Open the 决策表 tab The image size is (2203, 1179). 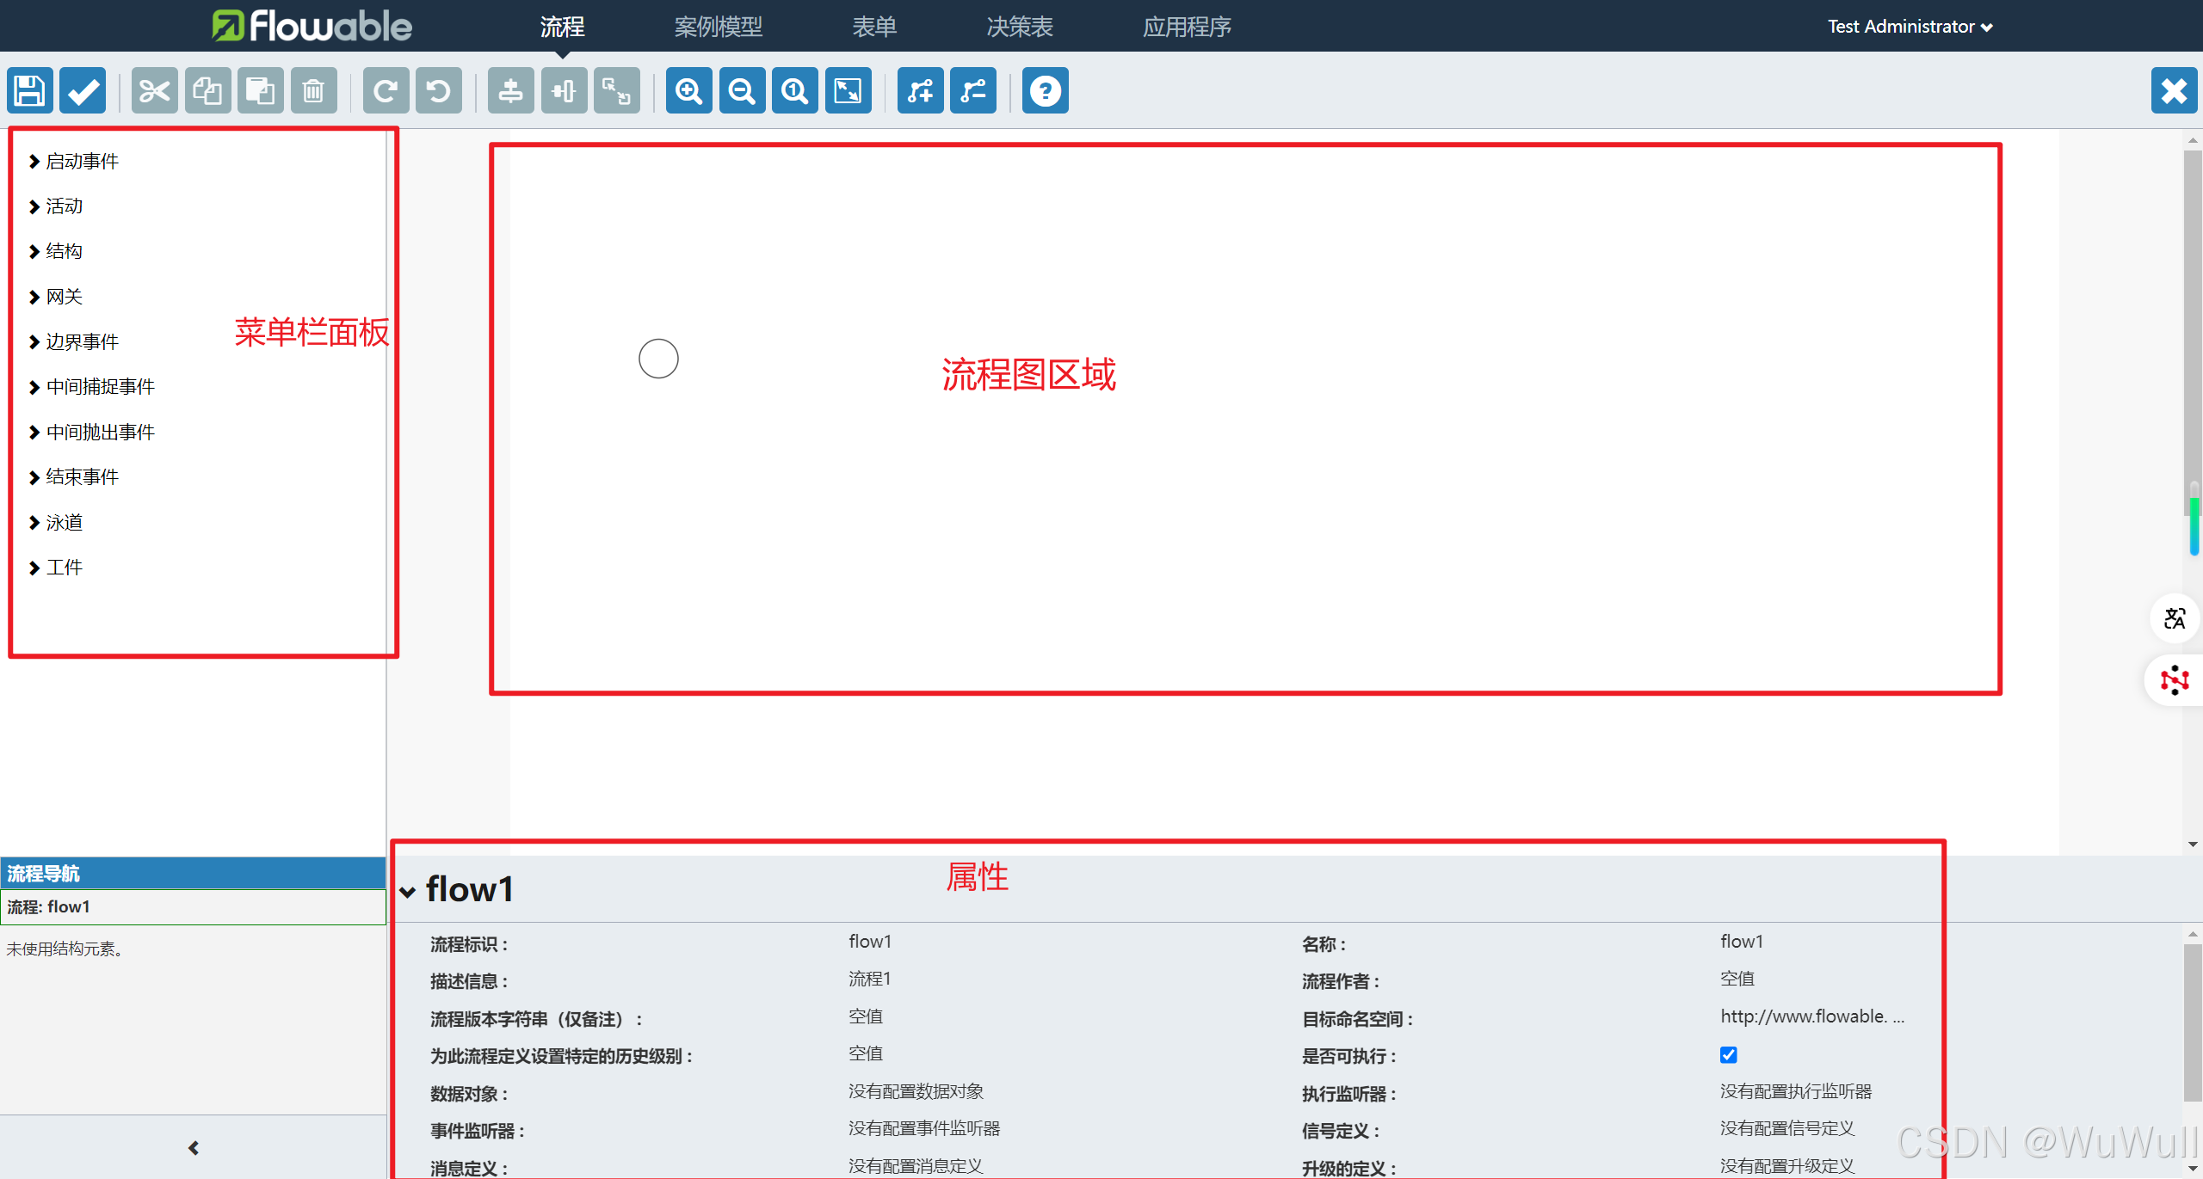click(1019, 27)
